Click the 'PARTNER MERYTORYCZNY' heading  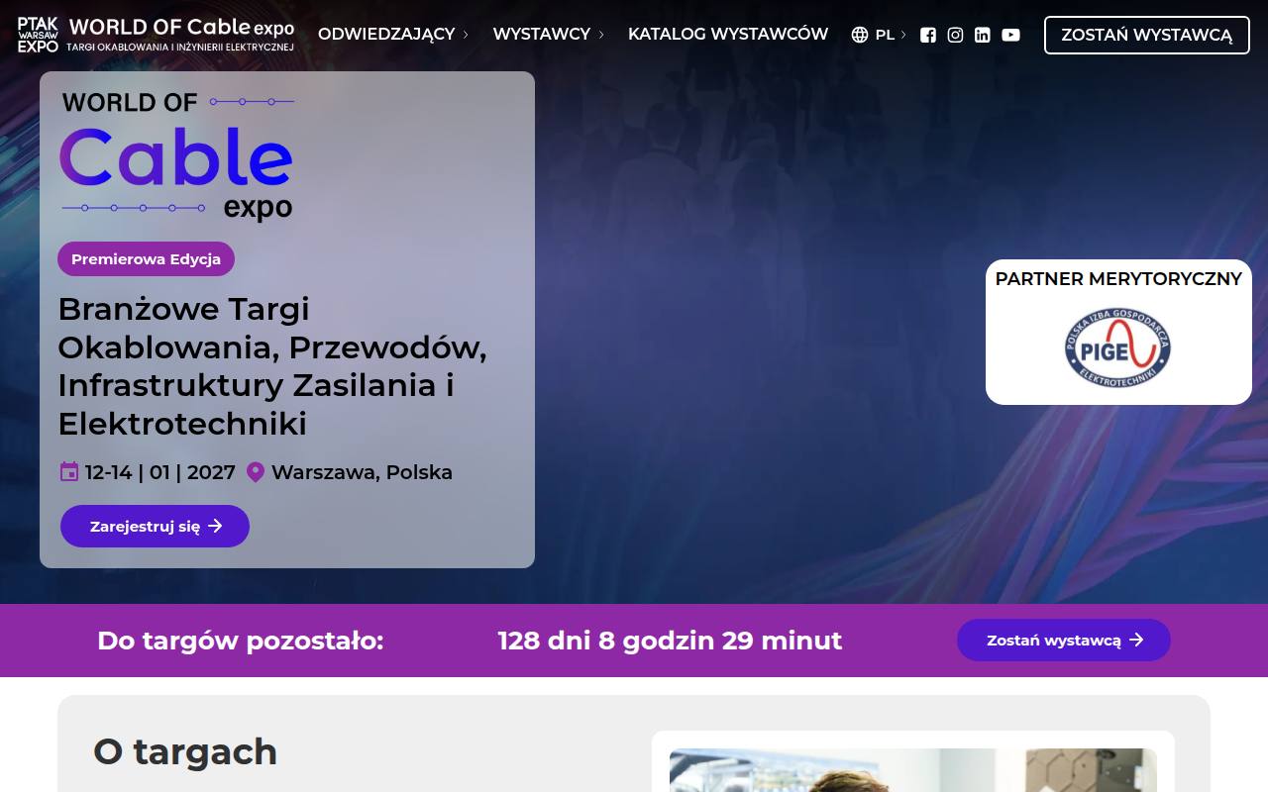[1118, 279]
